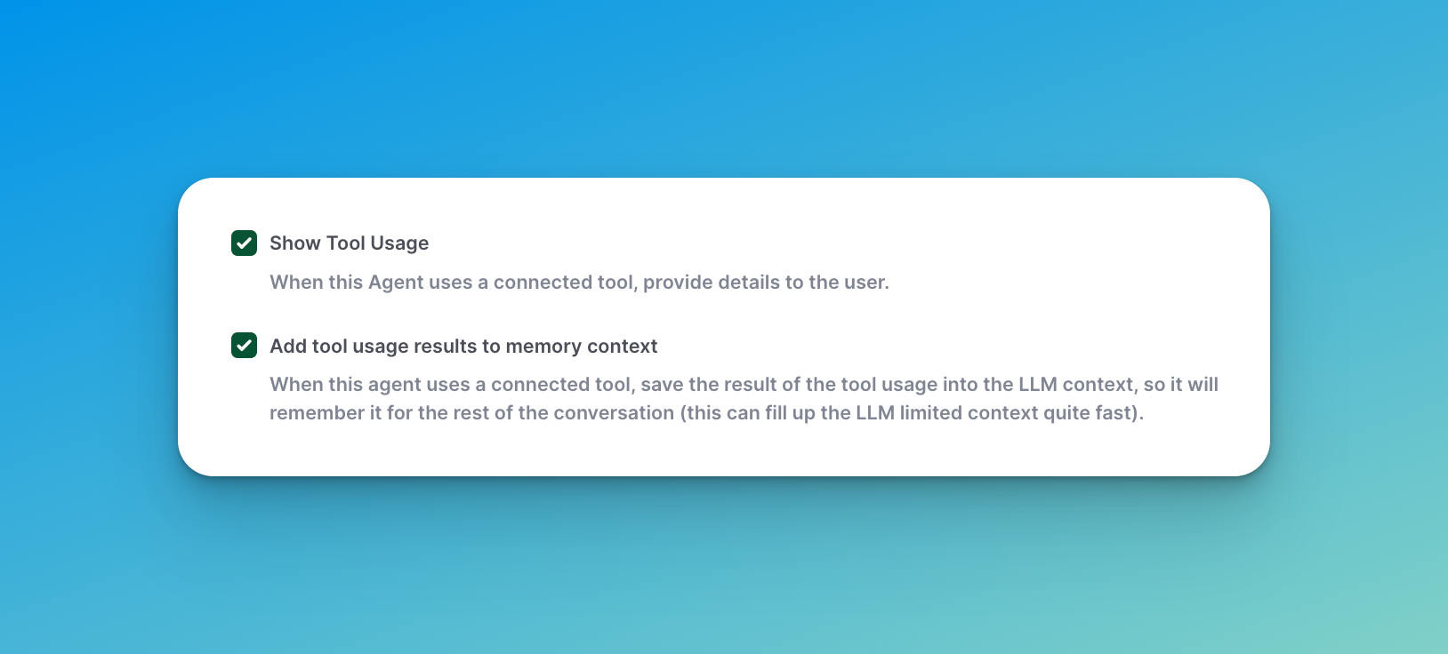
Task: Click the word 'Usage' in the first heading
Action: (399, 243)
